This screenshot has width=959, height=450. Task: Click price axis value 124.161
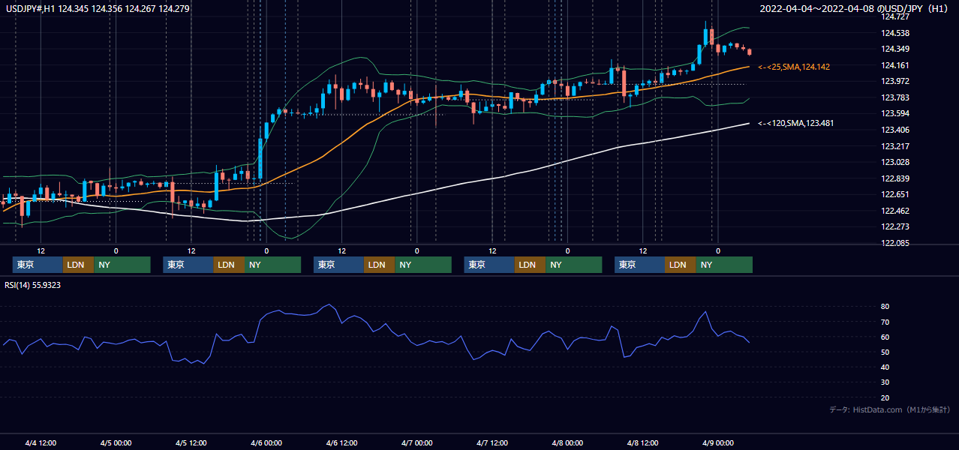point(894,65)
